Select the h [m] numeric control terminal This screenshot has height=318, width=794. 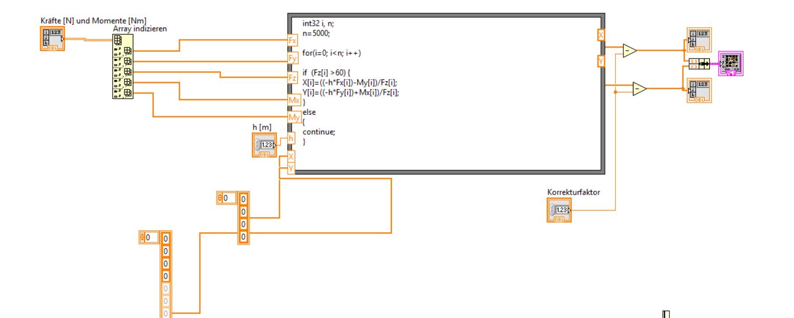click(x=264, y=145)
